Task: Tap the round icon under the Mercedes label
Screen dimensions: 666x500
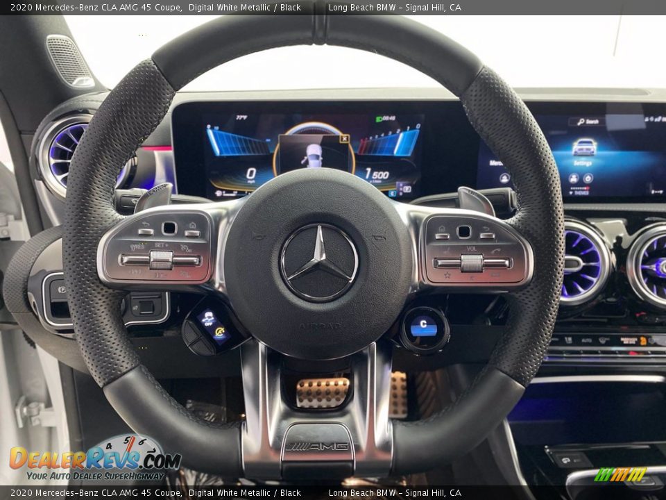Action: (504, 178)
